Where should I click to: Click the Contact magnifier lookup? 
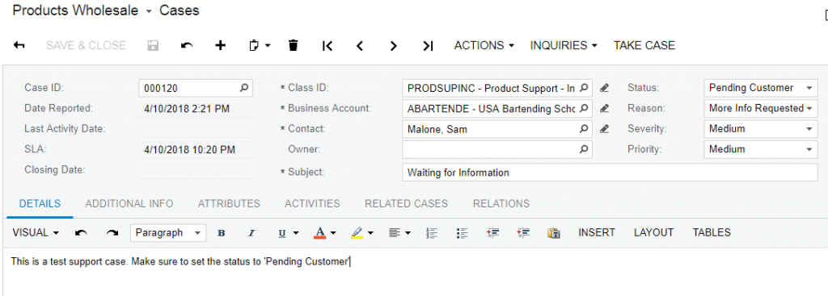pyautogui.click(x=584, y=128)
